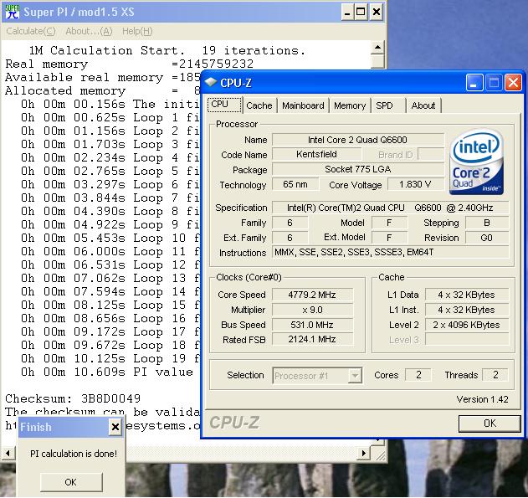Click the 1M Calculation Start line
This screenshot has width=528, height=498.
coord(167,50)
